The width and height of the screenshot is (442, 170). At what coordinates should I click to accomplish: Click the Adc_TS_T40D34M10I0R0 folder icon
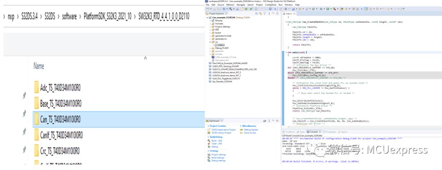[36, 87]
